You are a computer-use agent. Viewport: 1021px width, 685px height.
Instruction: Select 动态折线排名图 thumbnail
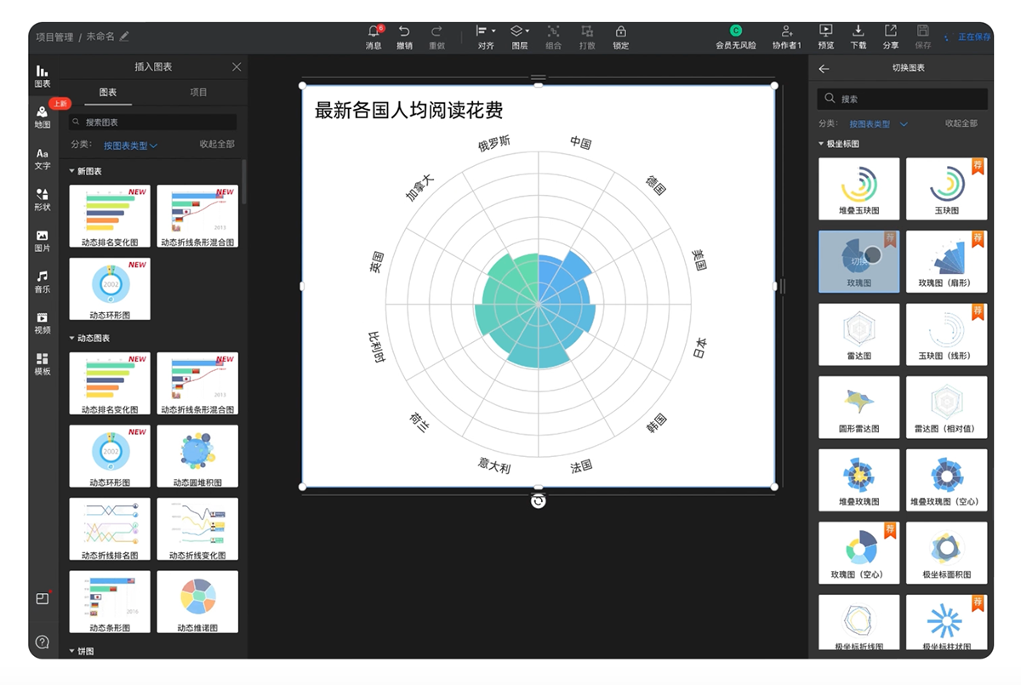(x=110, y=529)
